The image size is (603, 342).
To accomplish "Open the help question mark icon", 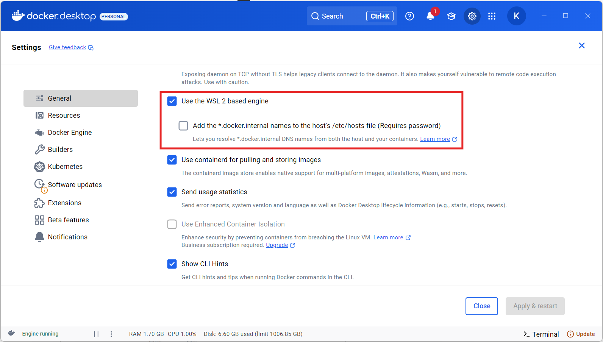I will (x=409, y=16).
